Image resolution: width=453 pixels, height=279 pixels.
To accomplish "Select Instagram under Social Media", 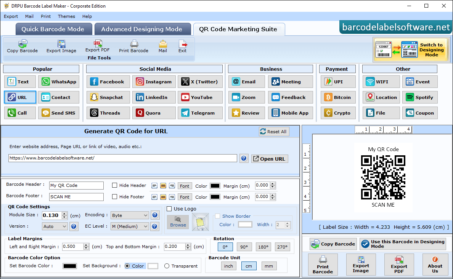I will (154, 82).
